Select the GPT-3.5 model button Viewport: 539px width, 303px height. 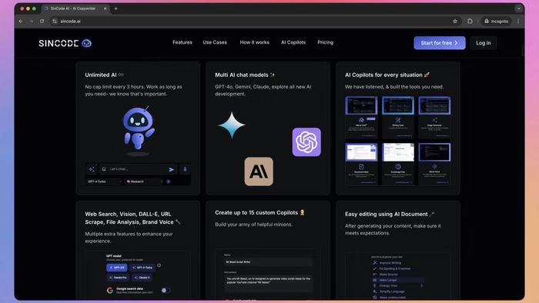pos(117,268)
